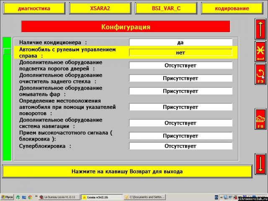Select the Автомобиль с рулевым управлением справа row
The height and width of the screenshot is (201, 268).
(126, 52)
